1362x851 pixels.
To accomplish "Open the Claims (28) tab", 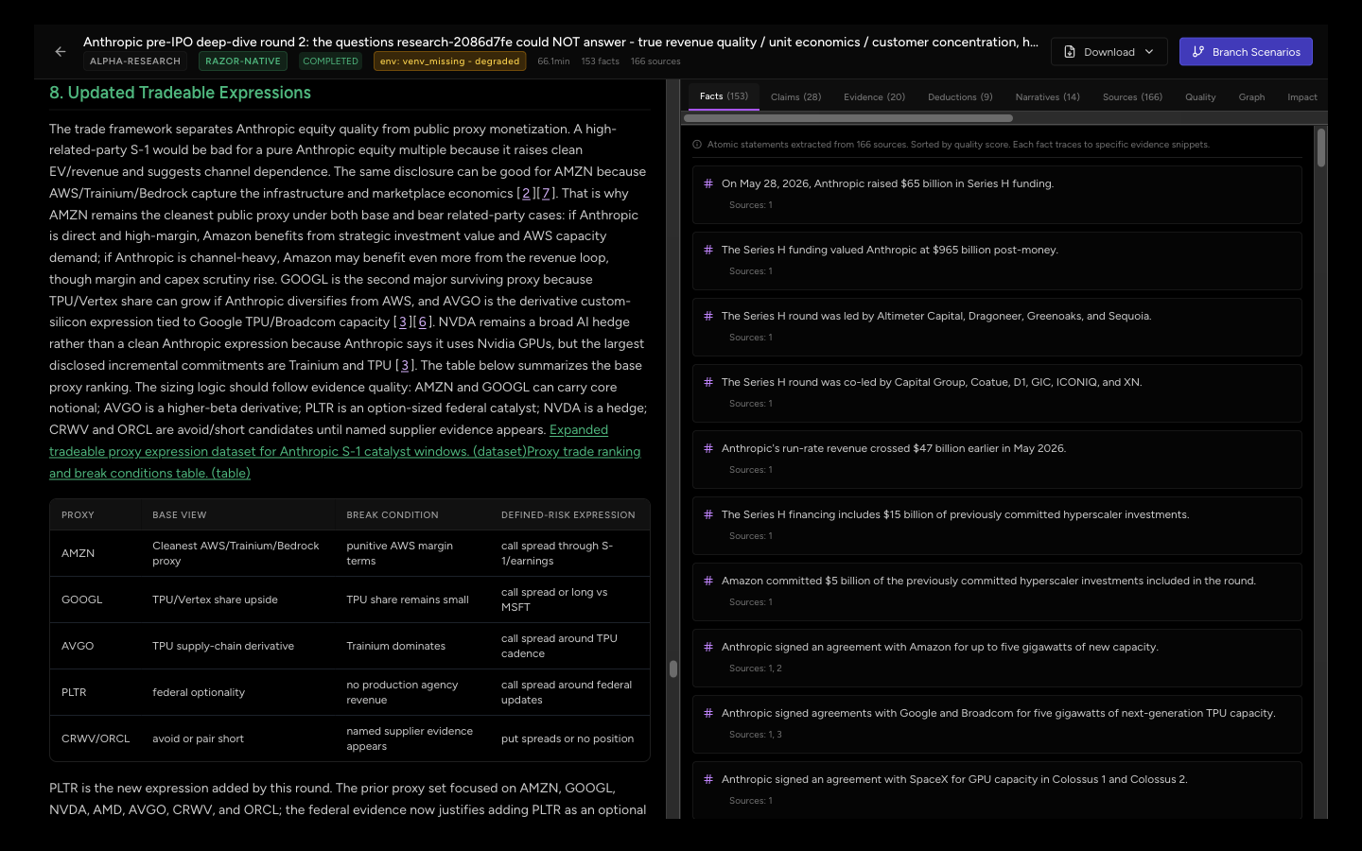I will tap(795, 97).
